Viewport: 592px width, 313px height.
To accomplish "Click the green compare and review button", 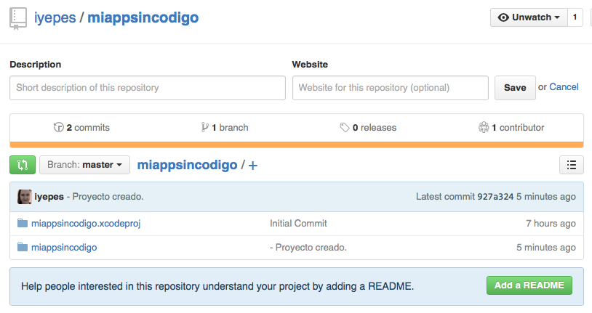I will tap(22, 165).
